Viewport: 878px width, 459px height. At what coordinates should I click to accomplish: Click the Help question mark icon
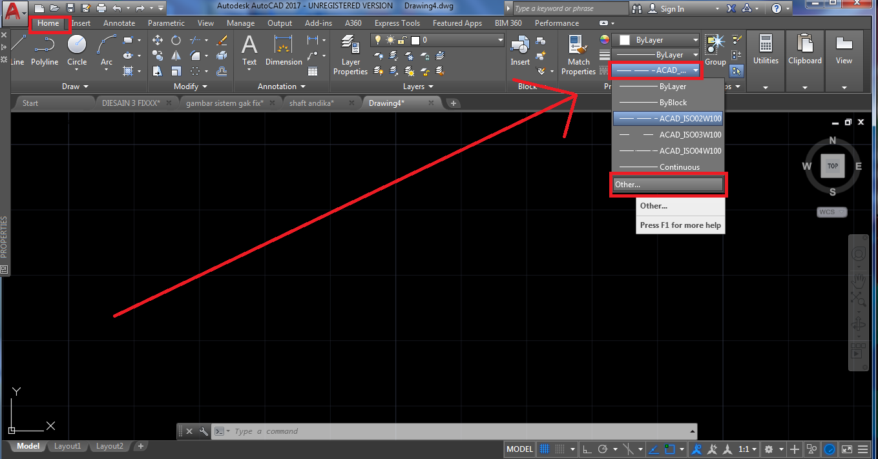tap(777, 8)
